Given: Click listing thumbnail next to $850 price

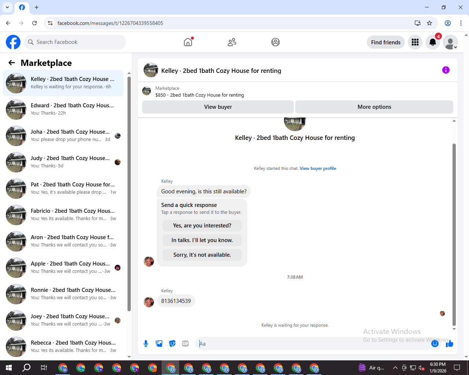Looking at the screenshot, I should (x=147, y=91).
